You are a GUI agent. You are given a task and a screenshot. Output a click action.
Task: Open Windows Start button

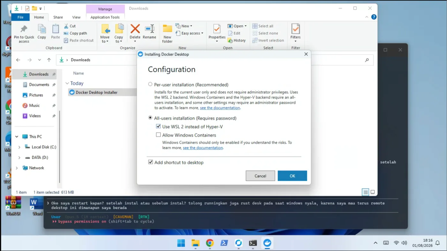(181, 243)
